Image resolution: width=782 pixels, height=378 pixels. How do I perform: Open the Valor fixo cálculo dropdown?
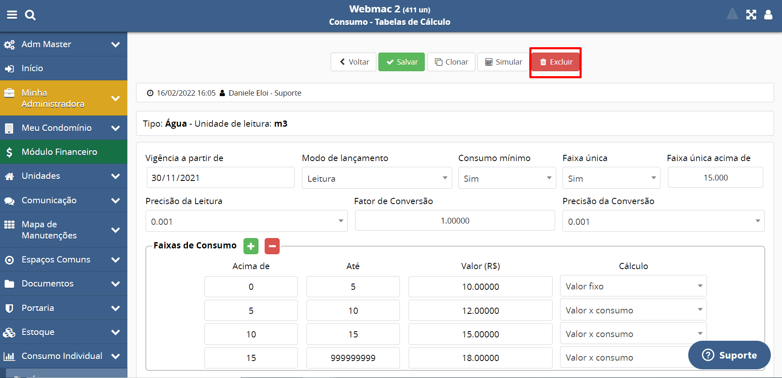(x=633, y=286)
